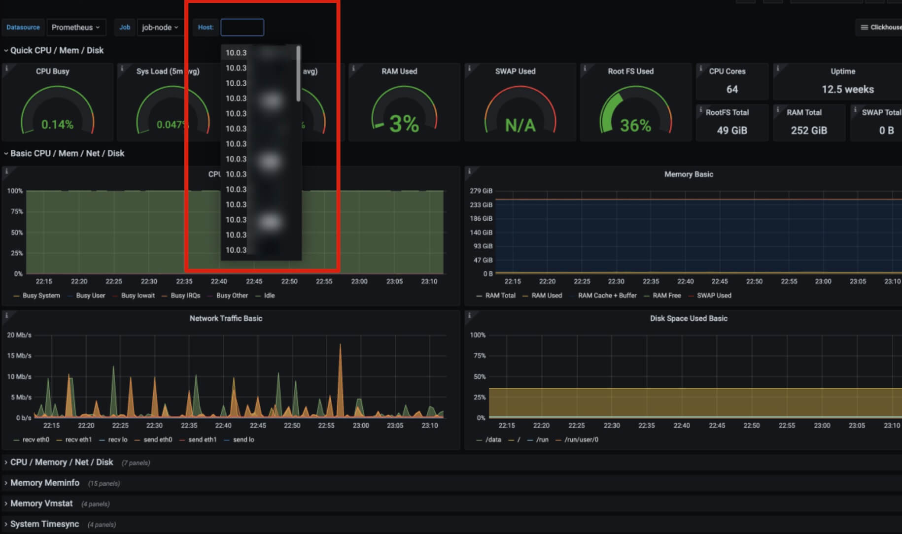
Task: Select the first host entry in the dropdown list
Action: (237, 53)
